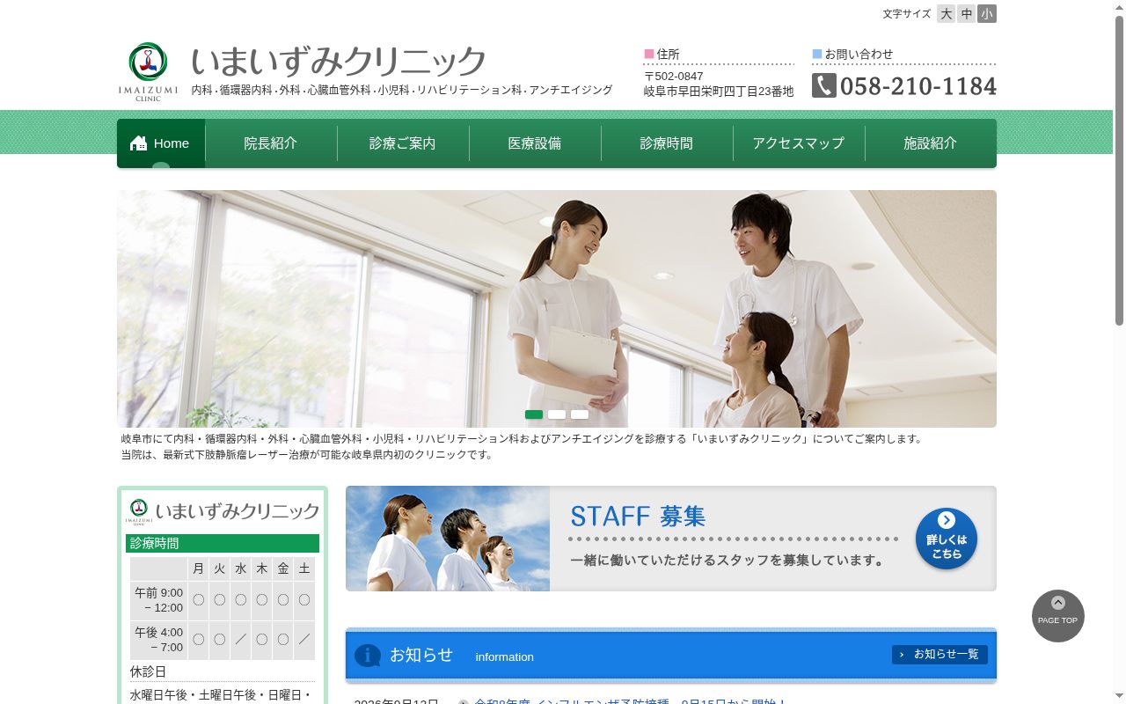Viewport: 1126px width, 704px height.
Task: Open the お知らせ一覧 link
Action: click(940, 655)
